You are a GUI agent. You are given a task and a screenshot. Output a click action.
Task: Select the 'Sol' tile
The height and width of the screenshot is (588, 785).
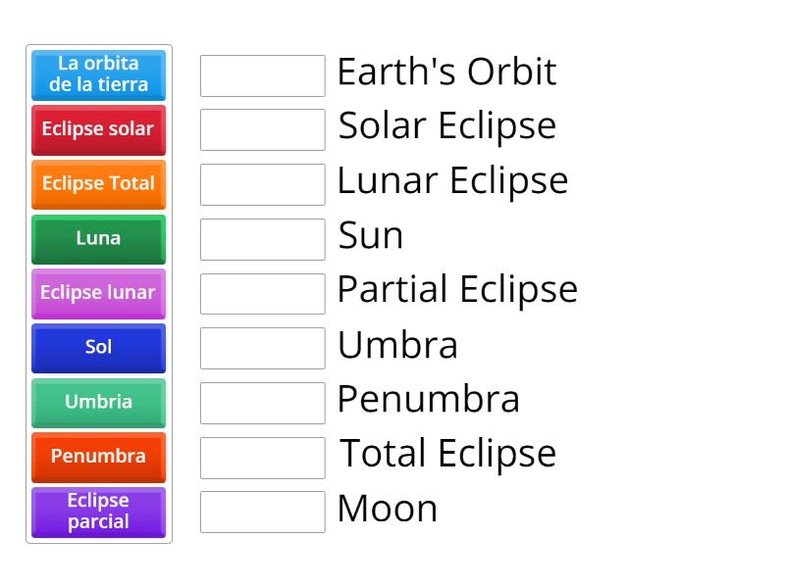[97, 348]
